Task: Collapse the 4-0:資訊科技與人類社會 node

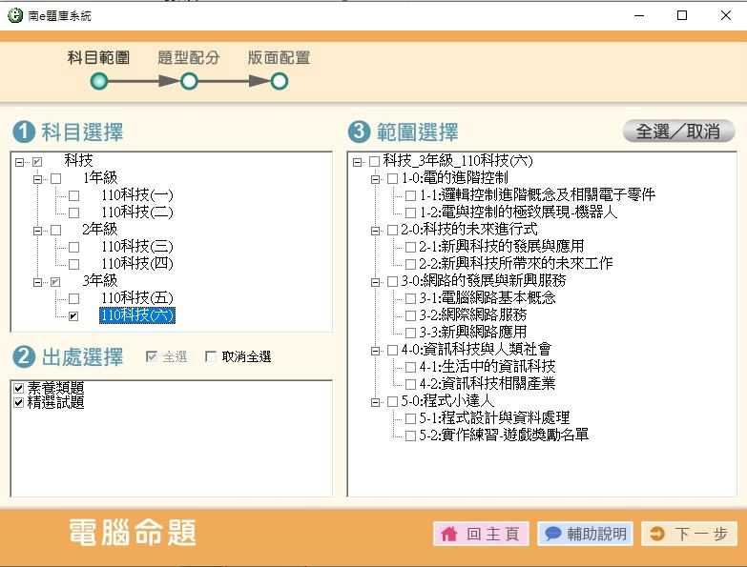Action: coord(375,351)
